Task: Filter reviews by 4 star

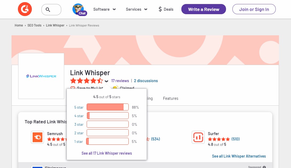Action: [79, 116]
